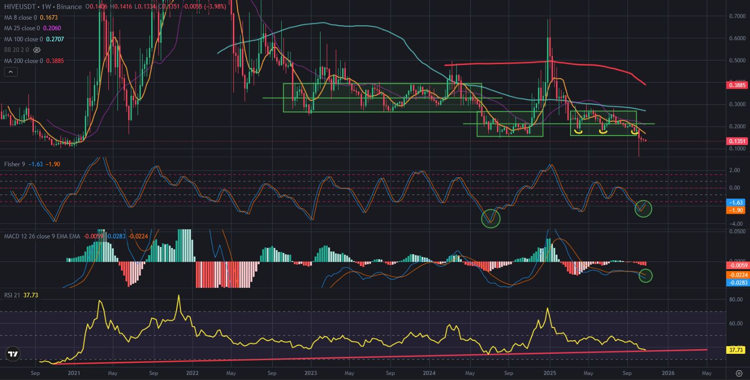This screenshot has width=750, height=380.
Task: Select the MA 25 close indicator label
Action: tap(25, 28)
